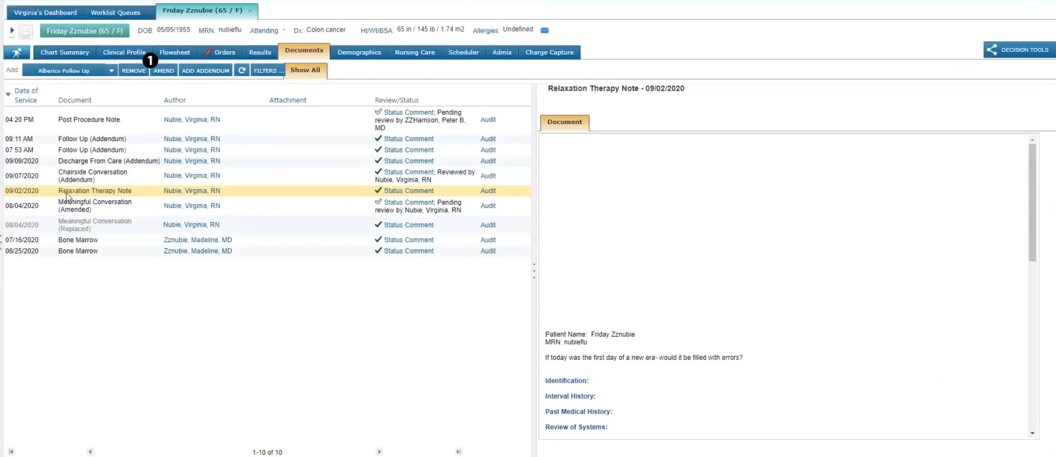Click the document preview vertical scrollbar

pyautogui.click(x=1032, y=204)
